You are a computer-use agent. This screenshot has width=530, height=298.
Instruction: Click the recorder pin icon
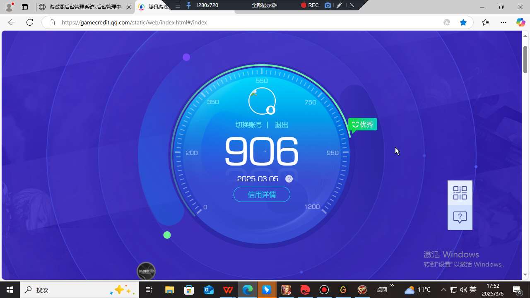point(189,5)
